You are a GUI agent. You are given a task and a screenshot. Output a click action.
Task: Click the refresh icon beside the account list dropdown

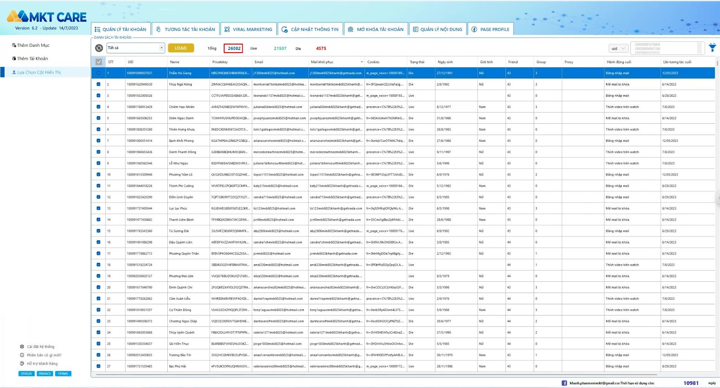pos(99,48)
